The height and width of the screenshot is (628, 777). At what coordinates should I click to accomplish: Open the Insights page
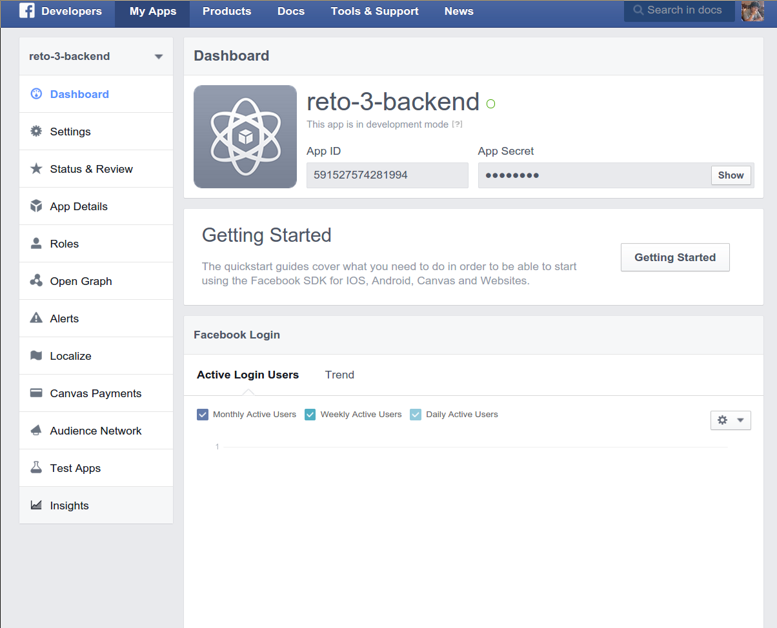pyautogui.click(x=96, y=505)
